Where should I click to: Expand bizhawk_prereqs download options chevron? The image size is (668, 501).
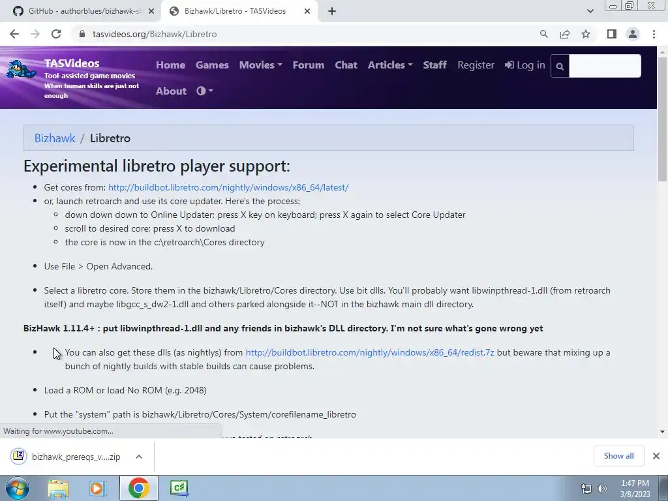tap(139, 456)
